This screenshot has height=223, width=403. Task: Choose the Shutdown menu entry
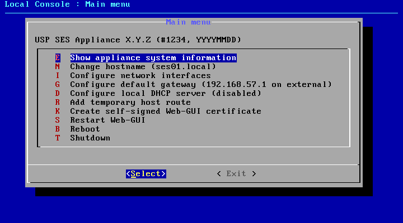pos(90,138)
